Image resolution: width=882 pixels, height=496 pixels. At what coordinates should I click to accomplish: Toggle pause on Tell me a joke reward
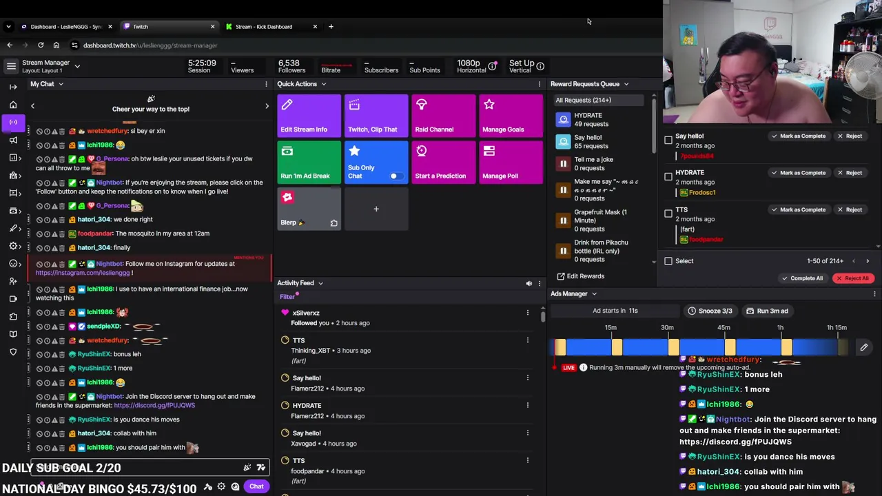point(563,164)
